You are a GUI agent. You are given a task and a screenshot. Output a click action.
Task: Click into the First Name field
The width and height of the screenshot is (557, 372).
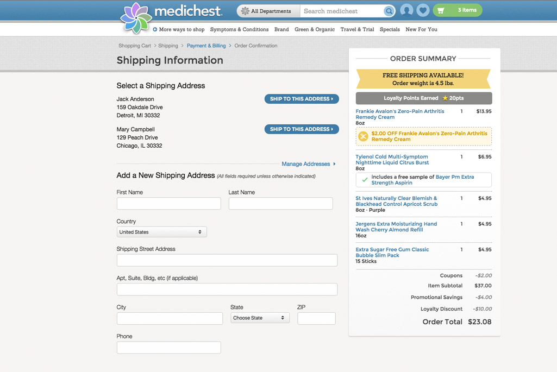click(x=168, y=204)
